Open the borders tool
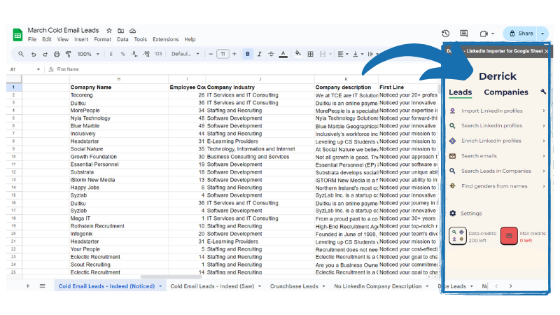Viewport: 560px width, 315px height. (x=310, y=55)
